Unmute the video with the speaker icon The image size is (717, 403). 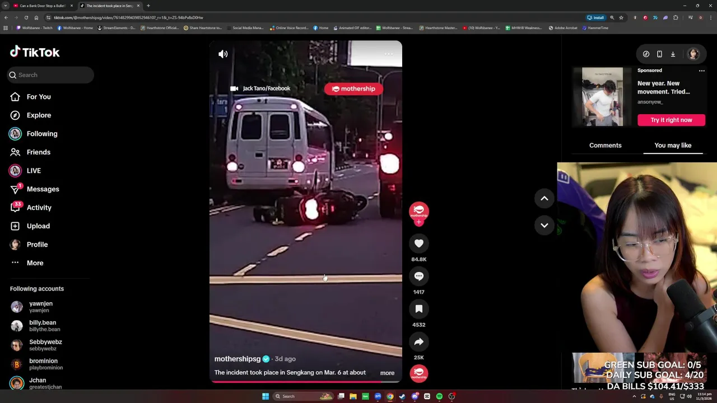point(223,54)
